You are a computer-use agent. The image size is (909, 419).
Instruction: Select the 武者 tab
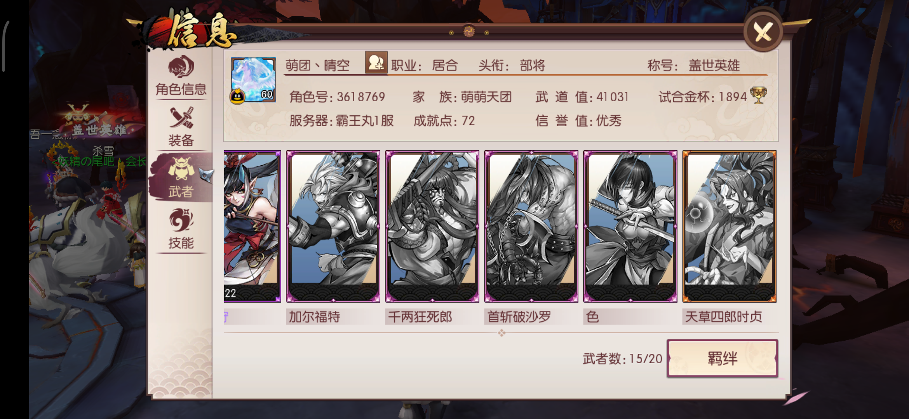[181, 177]
